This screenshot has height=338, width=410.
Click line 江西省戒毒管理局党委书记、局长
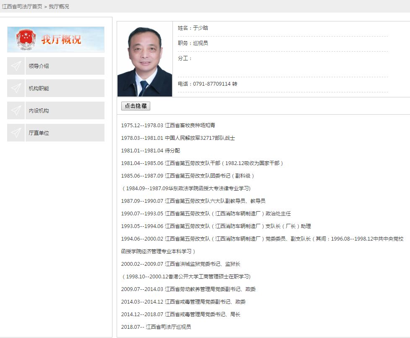[181, 314]
